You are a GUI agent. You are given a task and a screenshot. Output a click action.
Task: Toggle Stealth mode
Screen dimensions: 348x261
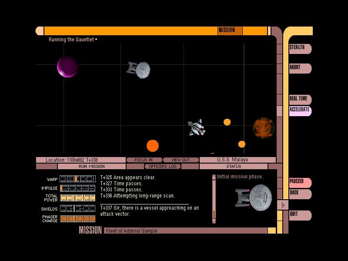coord(299,48)
